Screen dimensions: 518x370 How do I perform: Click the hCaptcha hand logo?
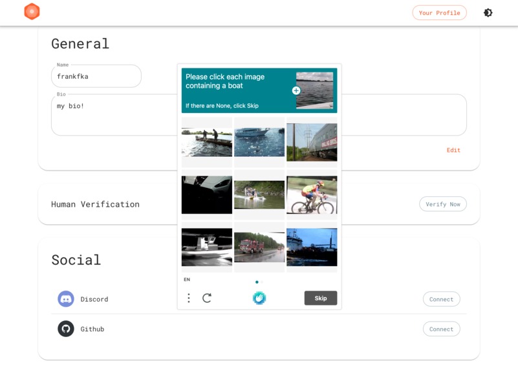[259, 298]
